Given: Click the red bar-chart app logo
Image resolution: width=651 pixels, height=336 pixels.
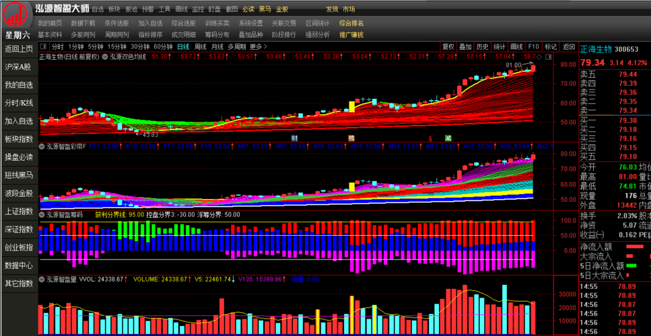Looking at the screenshot, I should pos(15,15).
